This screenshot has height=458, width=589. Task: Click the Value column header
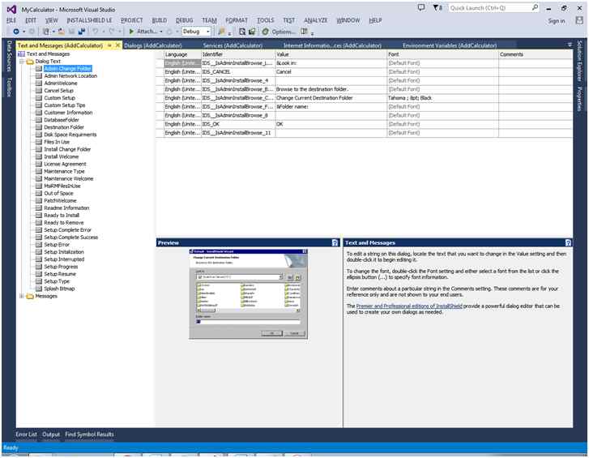(331, 54)
